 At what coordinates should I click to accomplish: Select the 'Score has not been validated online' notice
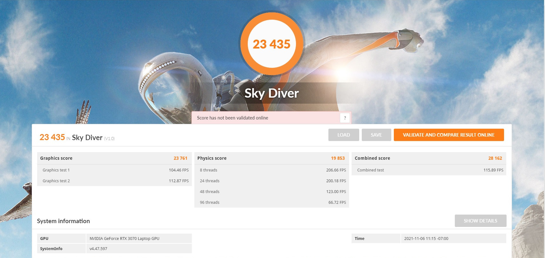[x=232, y=118]
